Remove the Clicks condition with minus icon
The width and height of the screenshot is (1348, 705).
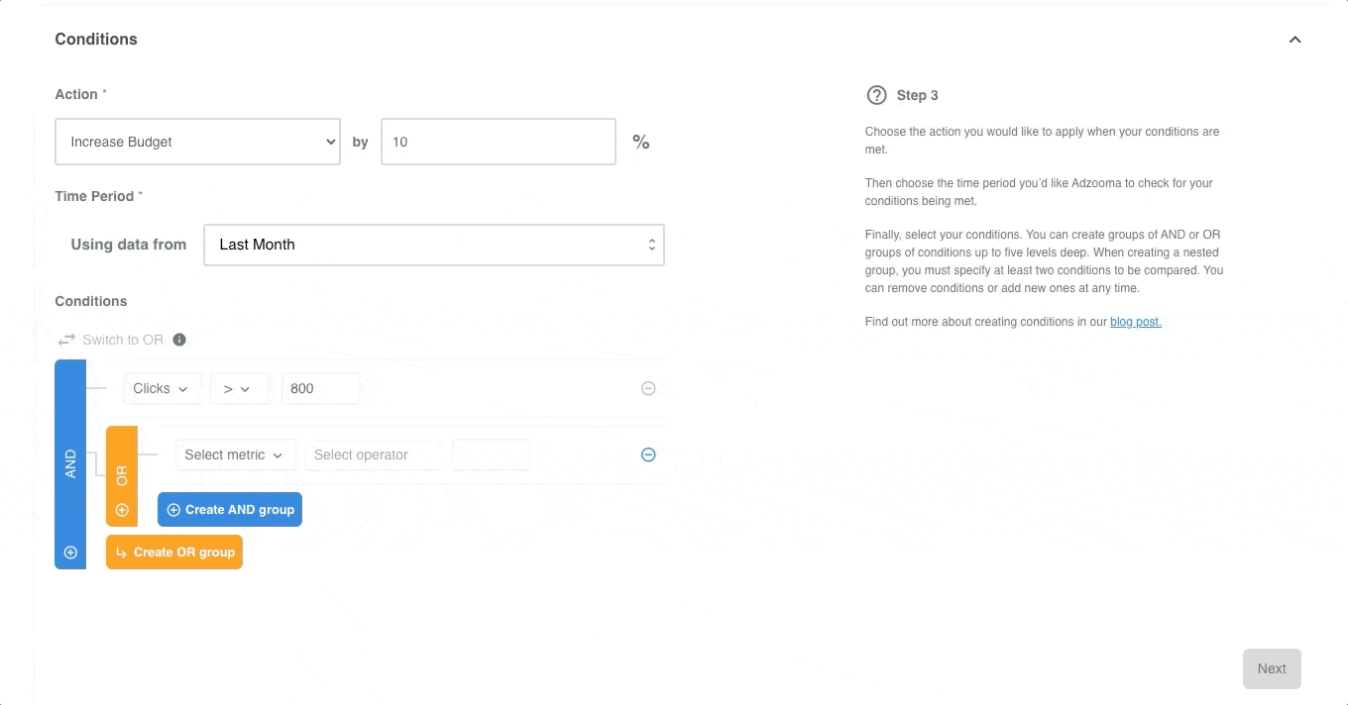click(x=648, y=388)
